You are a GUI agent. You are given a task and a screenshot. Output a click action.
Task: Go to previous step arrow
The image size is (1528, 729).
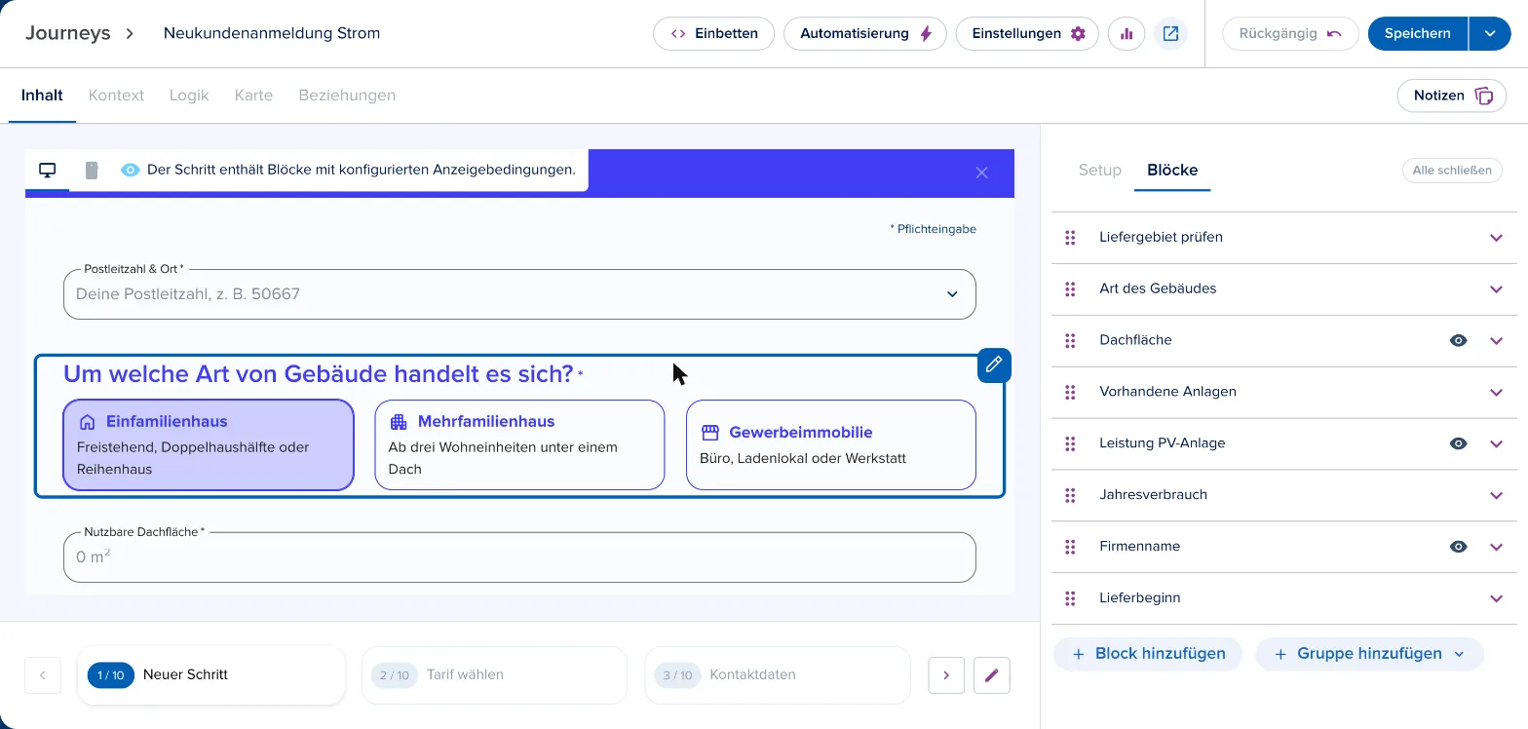point(43,674)
